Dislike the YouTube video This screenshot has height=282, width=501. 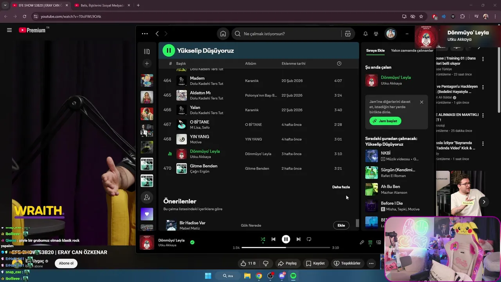click(x=266, y=263)
